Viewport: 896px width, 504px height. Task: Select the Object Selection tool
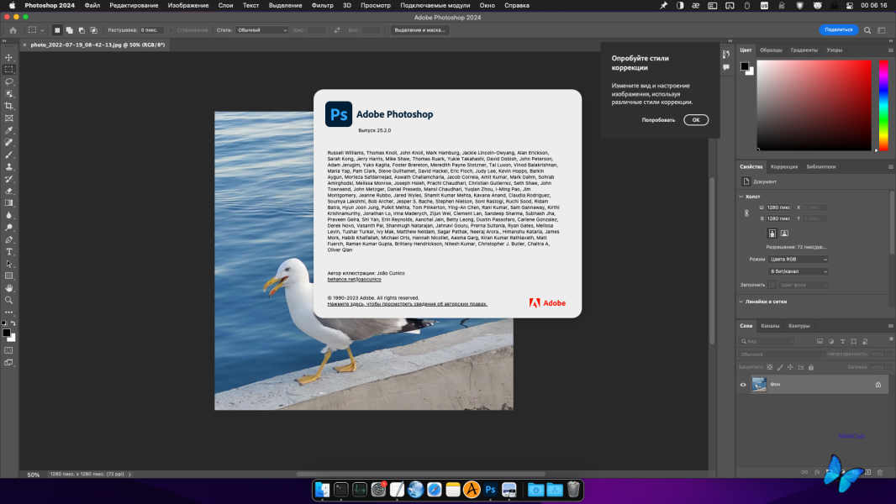[9, 93]
